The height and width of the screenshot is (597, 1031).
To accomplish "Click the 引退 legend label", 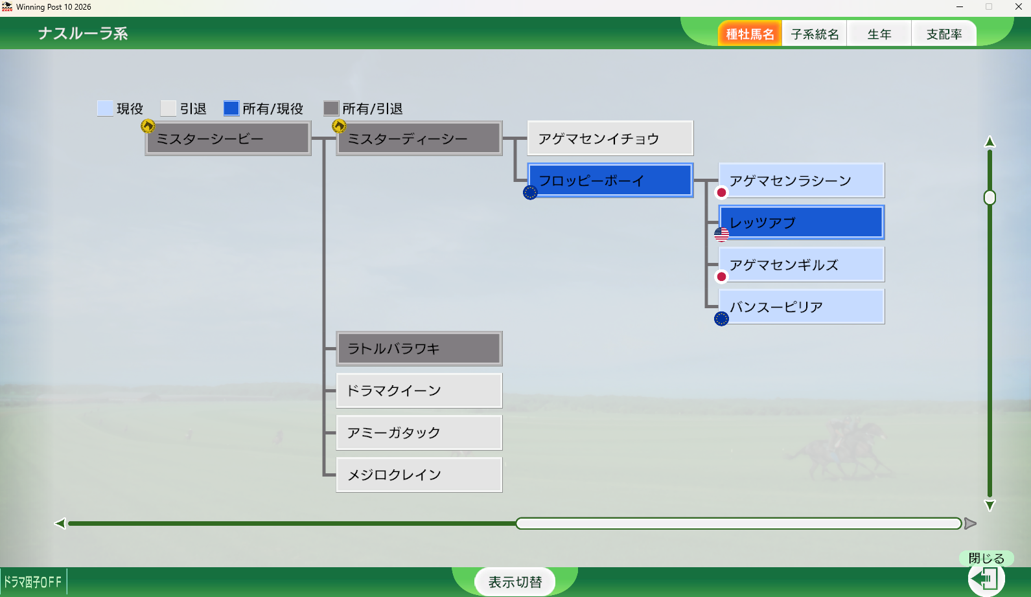I will point(193,109).
